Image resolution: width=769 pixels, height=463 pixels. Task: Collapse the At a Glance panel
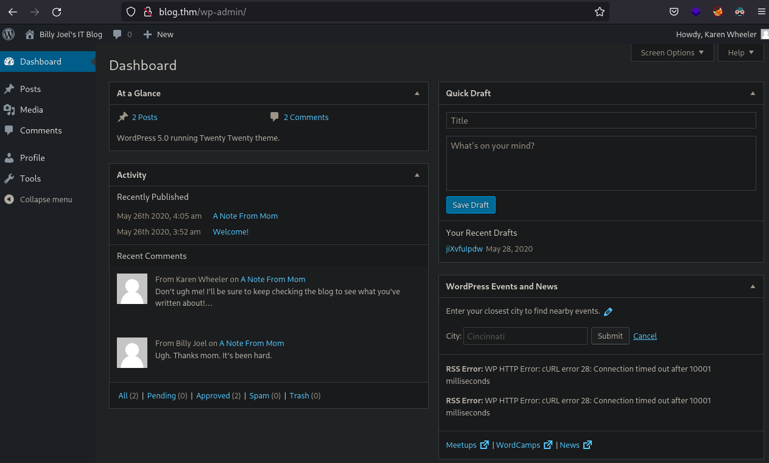[417, 93]
